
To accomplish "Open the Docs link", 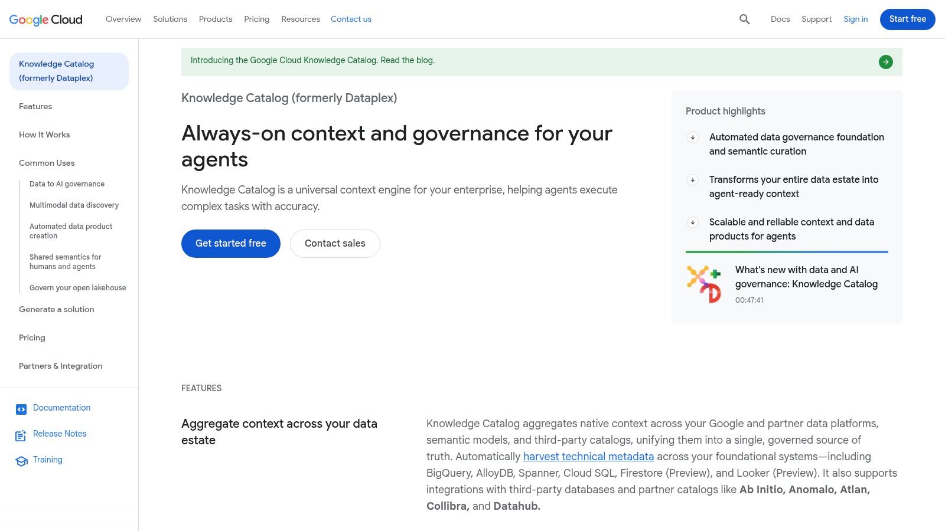I will 780,19.
